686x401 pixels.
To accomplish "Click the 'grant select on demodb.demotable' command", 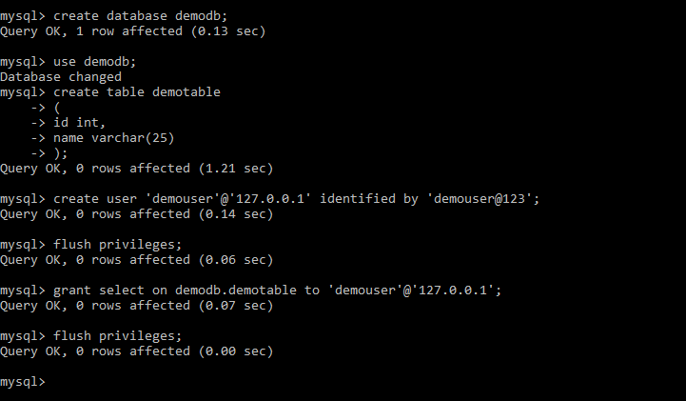I will click(x=250, y=291).
